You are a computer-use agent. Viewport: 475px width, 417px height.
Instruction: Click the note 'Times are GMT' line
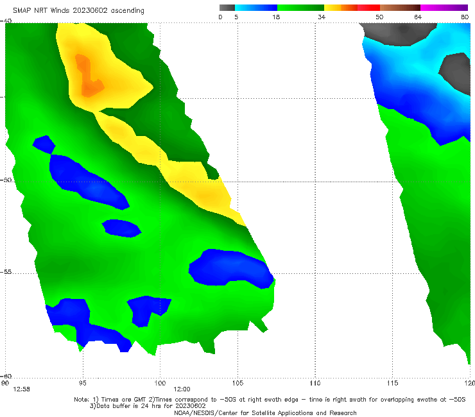(270, 400)
